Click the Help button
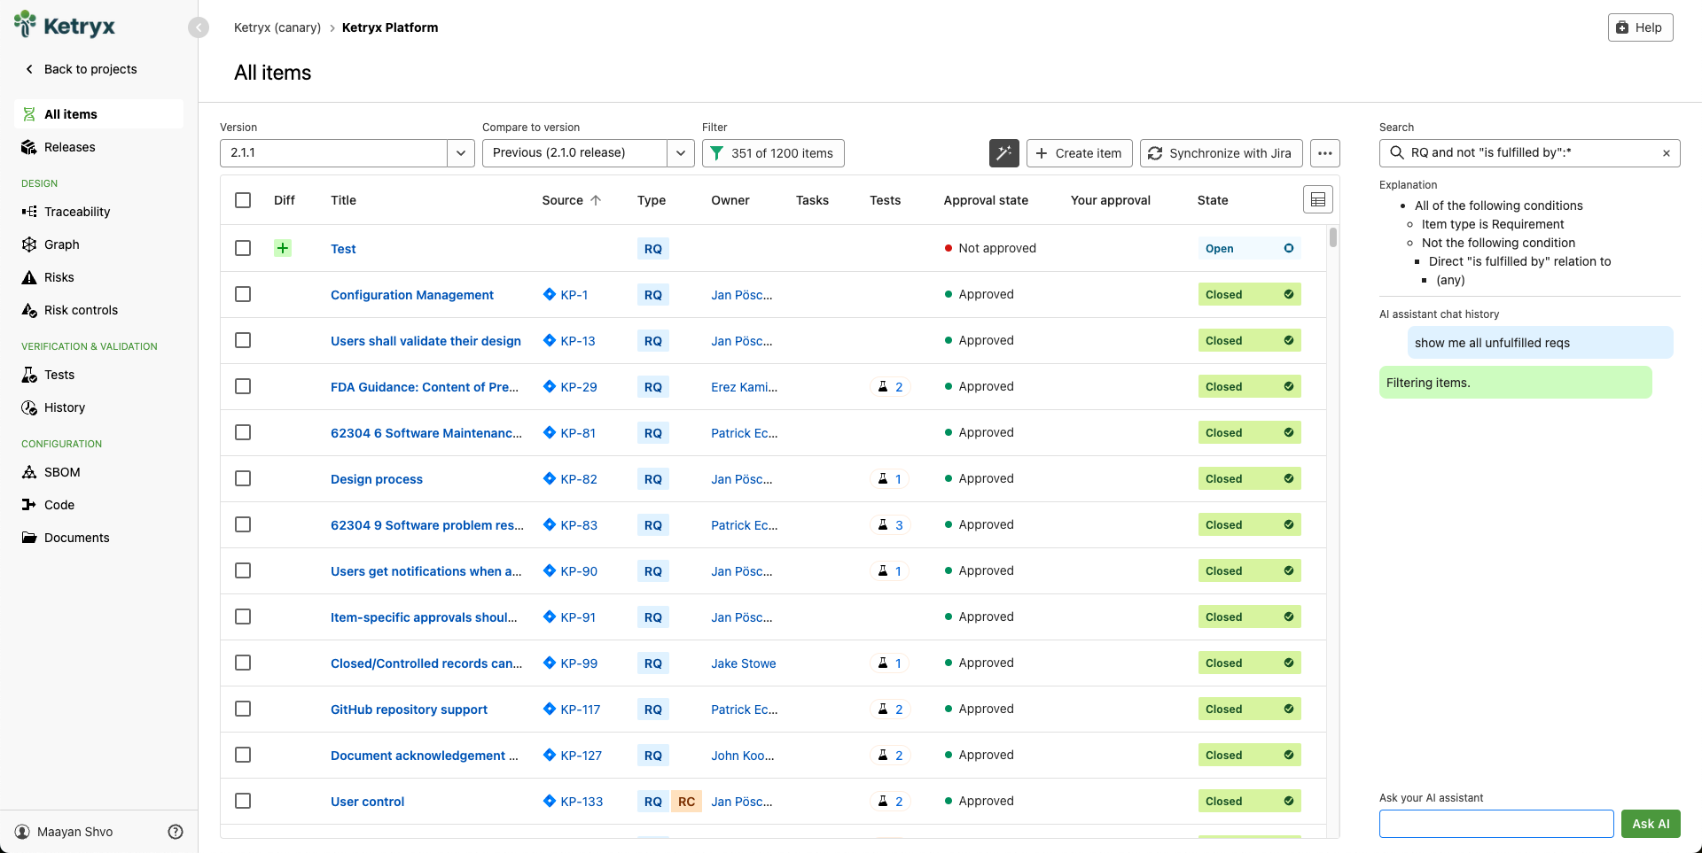 click(1641, 27)
